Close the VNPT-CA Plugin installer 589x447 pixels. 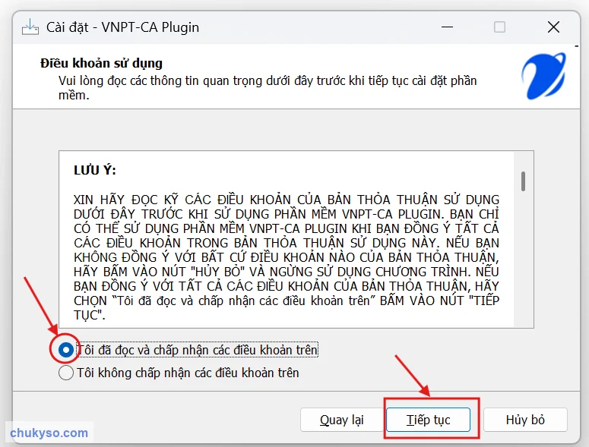tap(553, 27)
